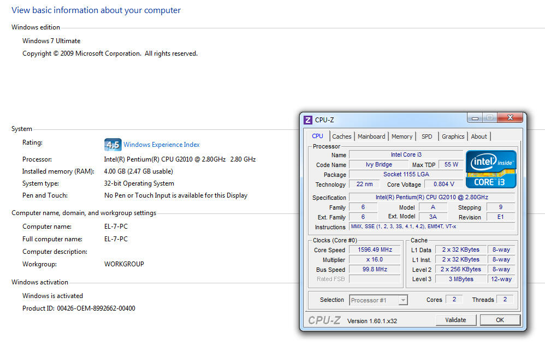Click the Instructions field listing MMX, SSE
Image resolution: width=545 pixels, height=345 pixels.
pyautogui.click(x=432, y=227)
